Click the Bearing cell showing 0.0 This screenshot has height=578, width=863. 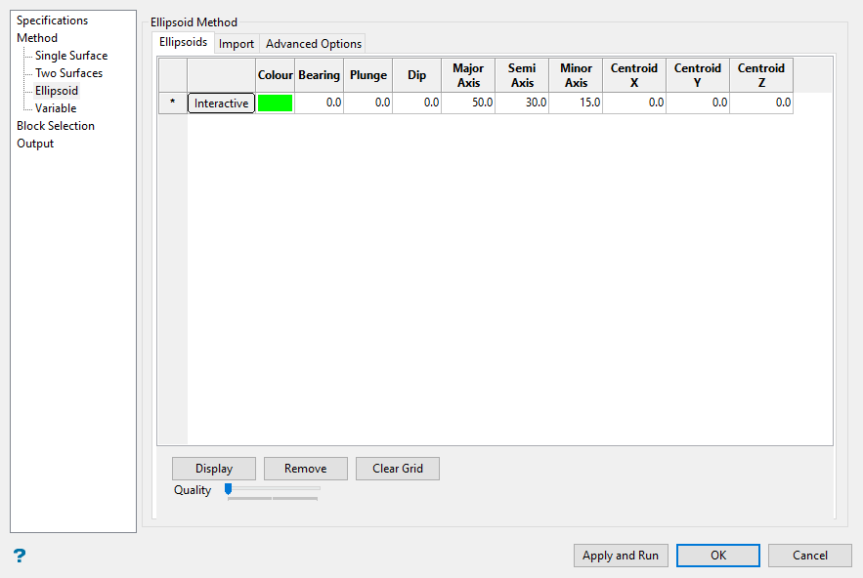click(x=320, y=103)
